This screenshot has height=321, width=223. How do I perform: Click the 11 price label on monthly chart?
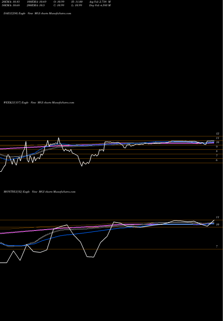218,217
